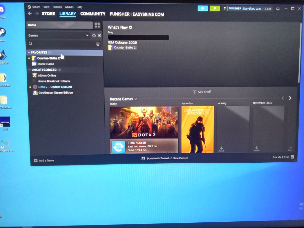Viewport: 304px width, 228px height.
Task: Select Arena Breakout: Infinite in the list
Action: tap(54, 81)
